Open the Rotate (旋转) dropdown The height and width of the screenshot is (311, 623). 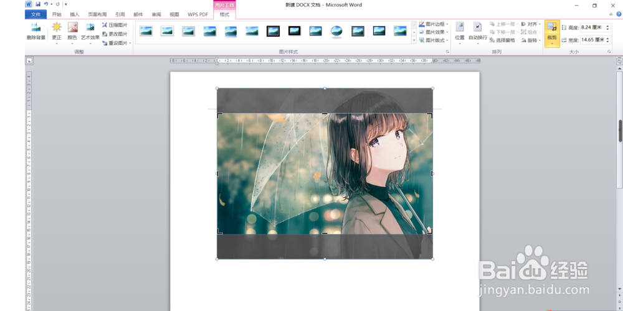pyautogui.click(x=531, y=40)
